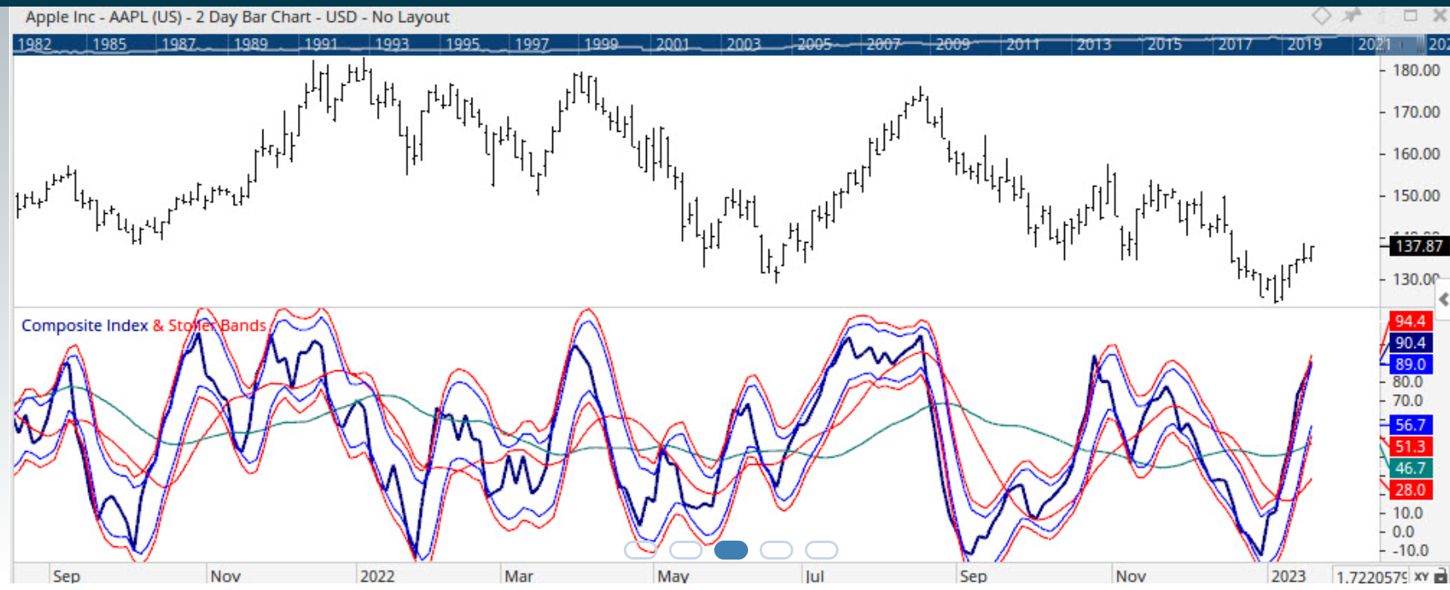Click the current price tag 137.87
Screen dimensions: 1450x590
(x=1418, y=245)
